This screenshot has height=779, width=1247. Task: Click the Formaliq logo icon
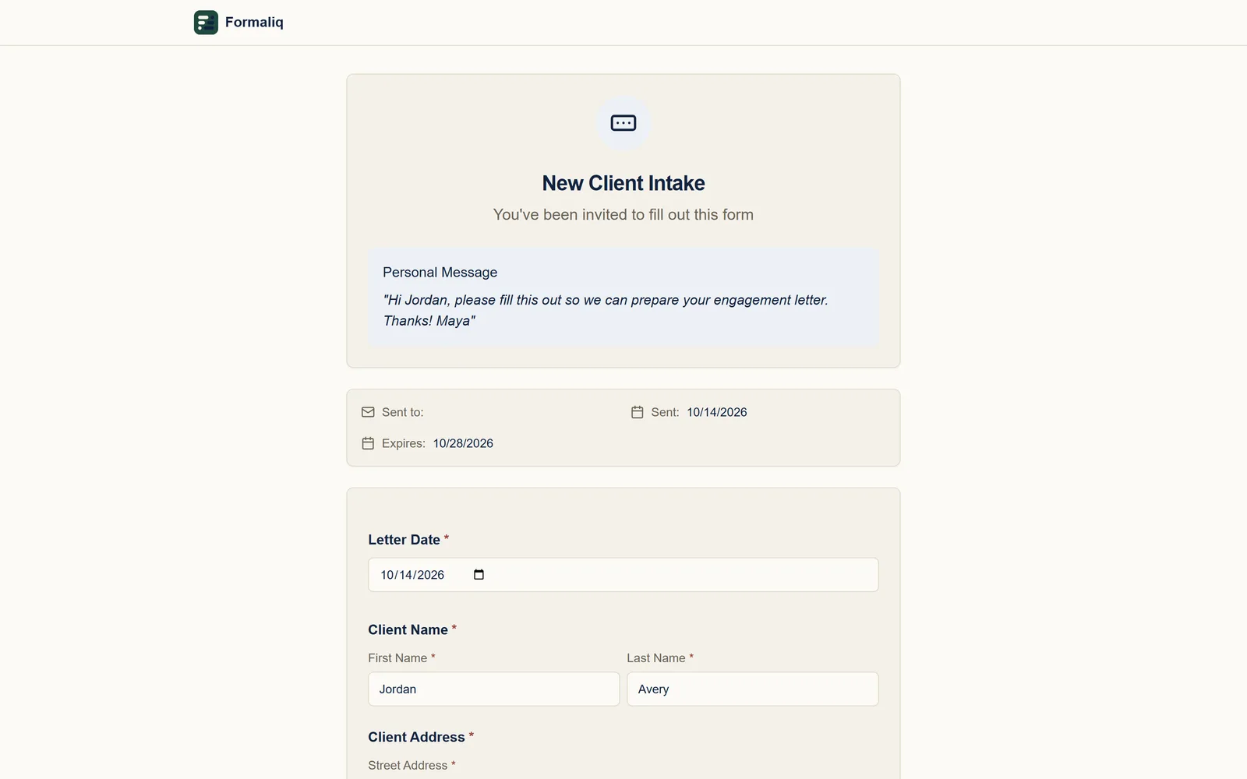pyautogui.click(x=206, y=23)
